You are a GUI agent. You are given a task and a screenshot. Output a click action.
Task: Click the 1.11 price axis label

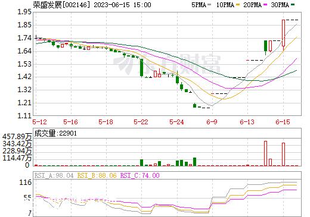(x=24, y=116)
